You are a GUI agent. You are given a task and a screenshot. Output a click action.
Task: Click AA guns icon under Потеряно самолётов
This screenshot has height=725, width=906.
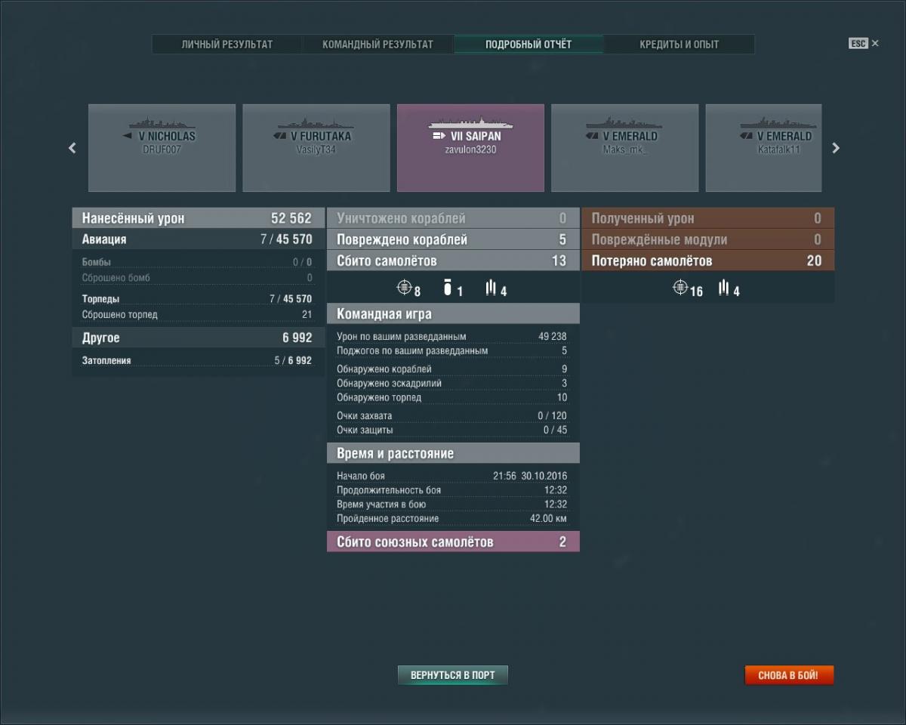[724, 288]
